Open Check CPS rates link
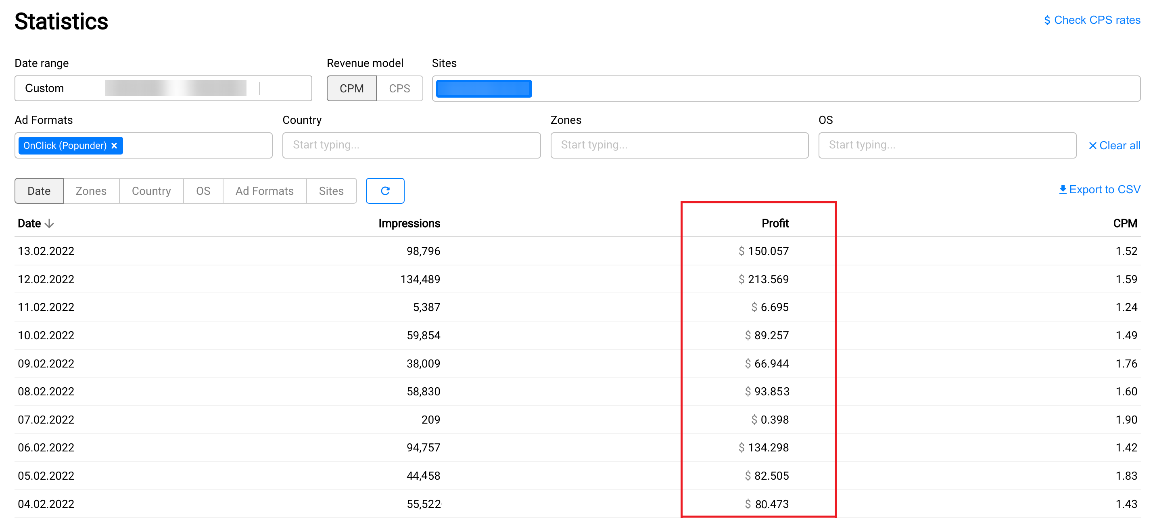1153x518 pixels. tap(1092, 20)
